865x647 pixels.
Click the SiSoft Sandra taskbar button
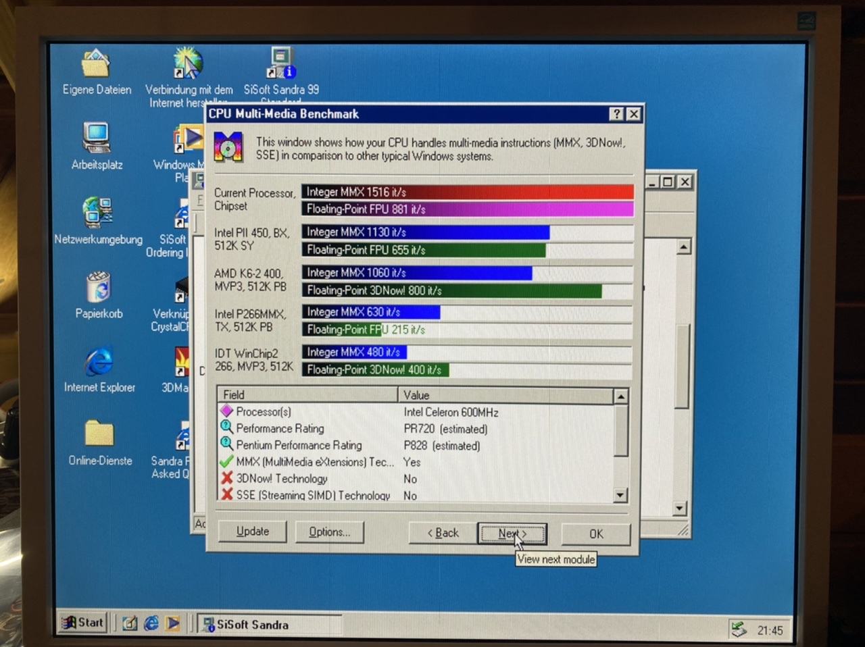269,624
